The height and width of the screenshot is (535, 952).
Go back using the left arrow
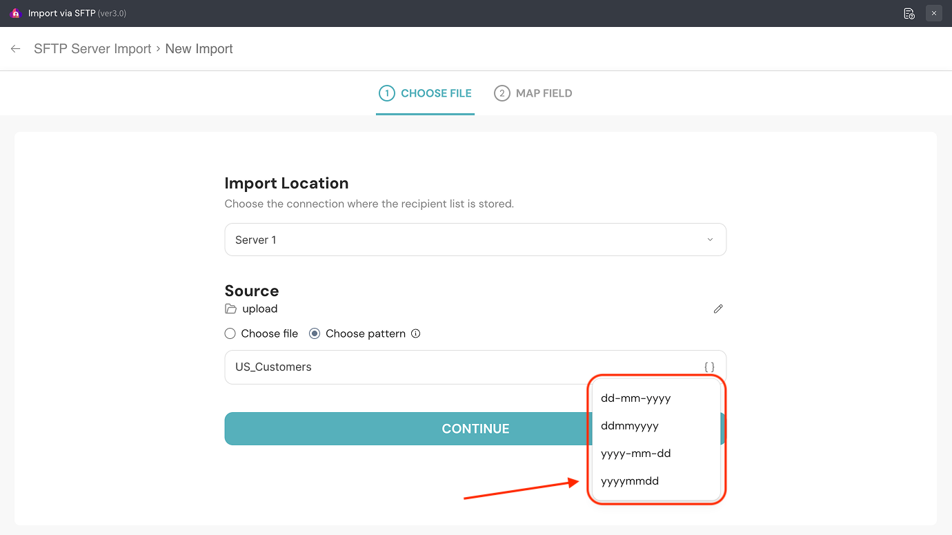[15, 49]
